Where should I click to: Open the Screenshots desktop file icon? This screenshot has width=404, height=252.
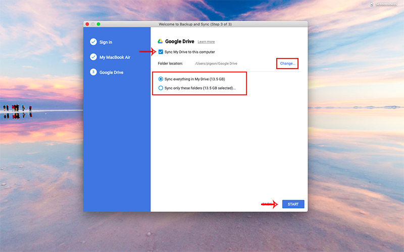point(385,4)
